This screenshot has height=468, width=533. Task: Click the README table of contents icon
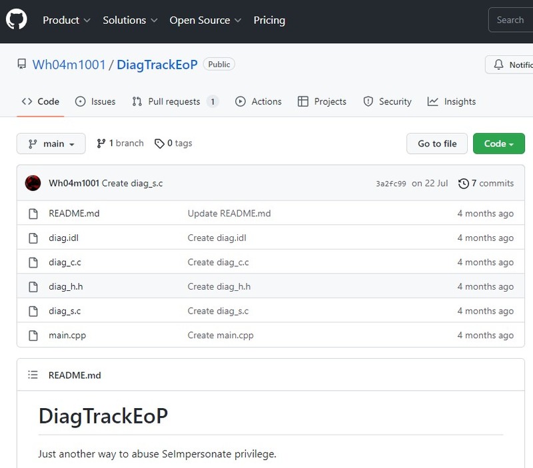click(x=33, y=375)
